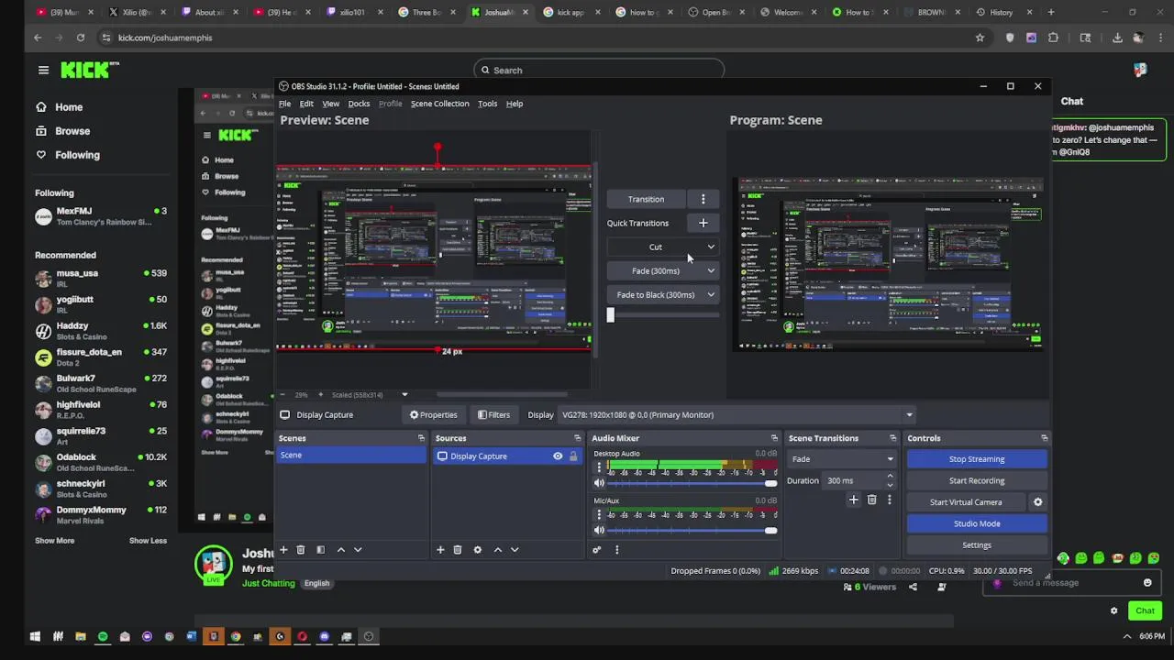Add a new scene with plus icon
The image size is (1174, 660).
click(x=283, y=550)
